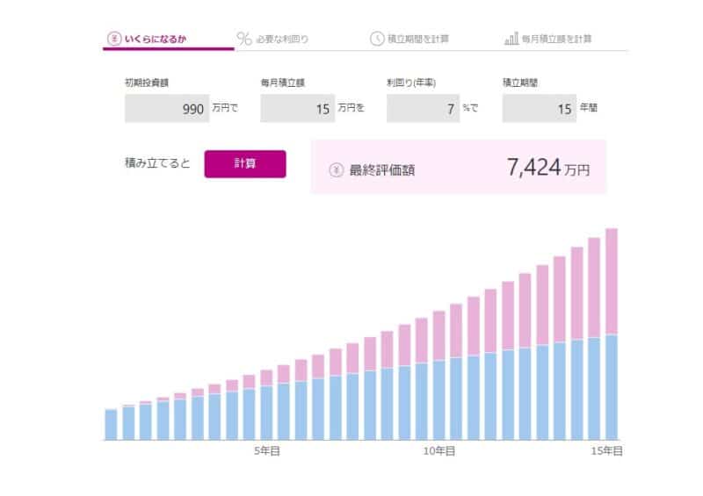Click the 5年目 axis label

coord(267,450)
